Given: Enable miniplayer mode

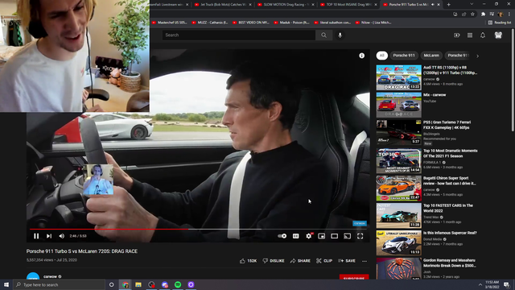Looking at the screenshot, I should coord(322,236).
